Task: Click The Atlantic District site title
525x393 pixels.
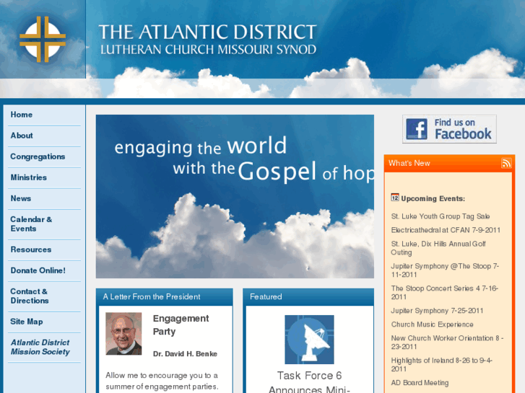Action: pos(207,39)
